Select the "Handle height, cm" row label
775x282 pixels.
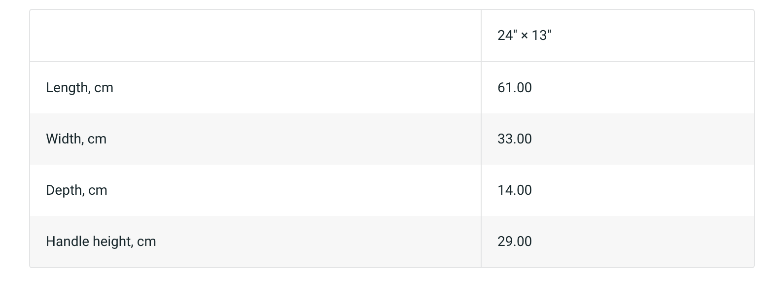[101, 242]
